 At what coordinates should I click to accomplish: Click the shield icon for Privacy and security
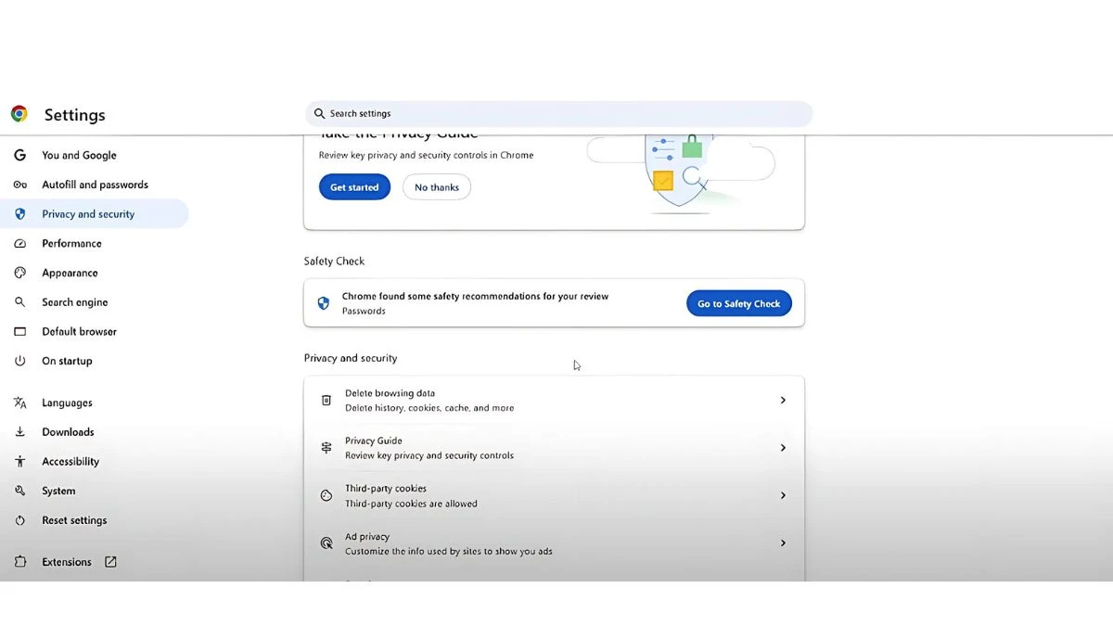19,214
